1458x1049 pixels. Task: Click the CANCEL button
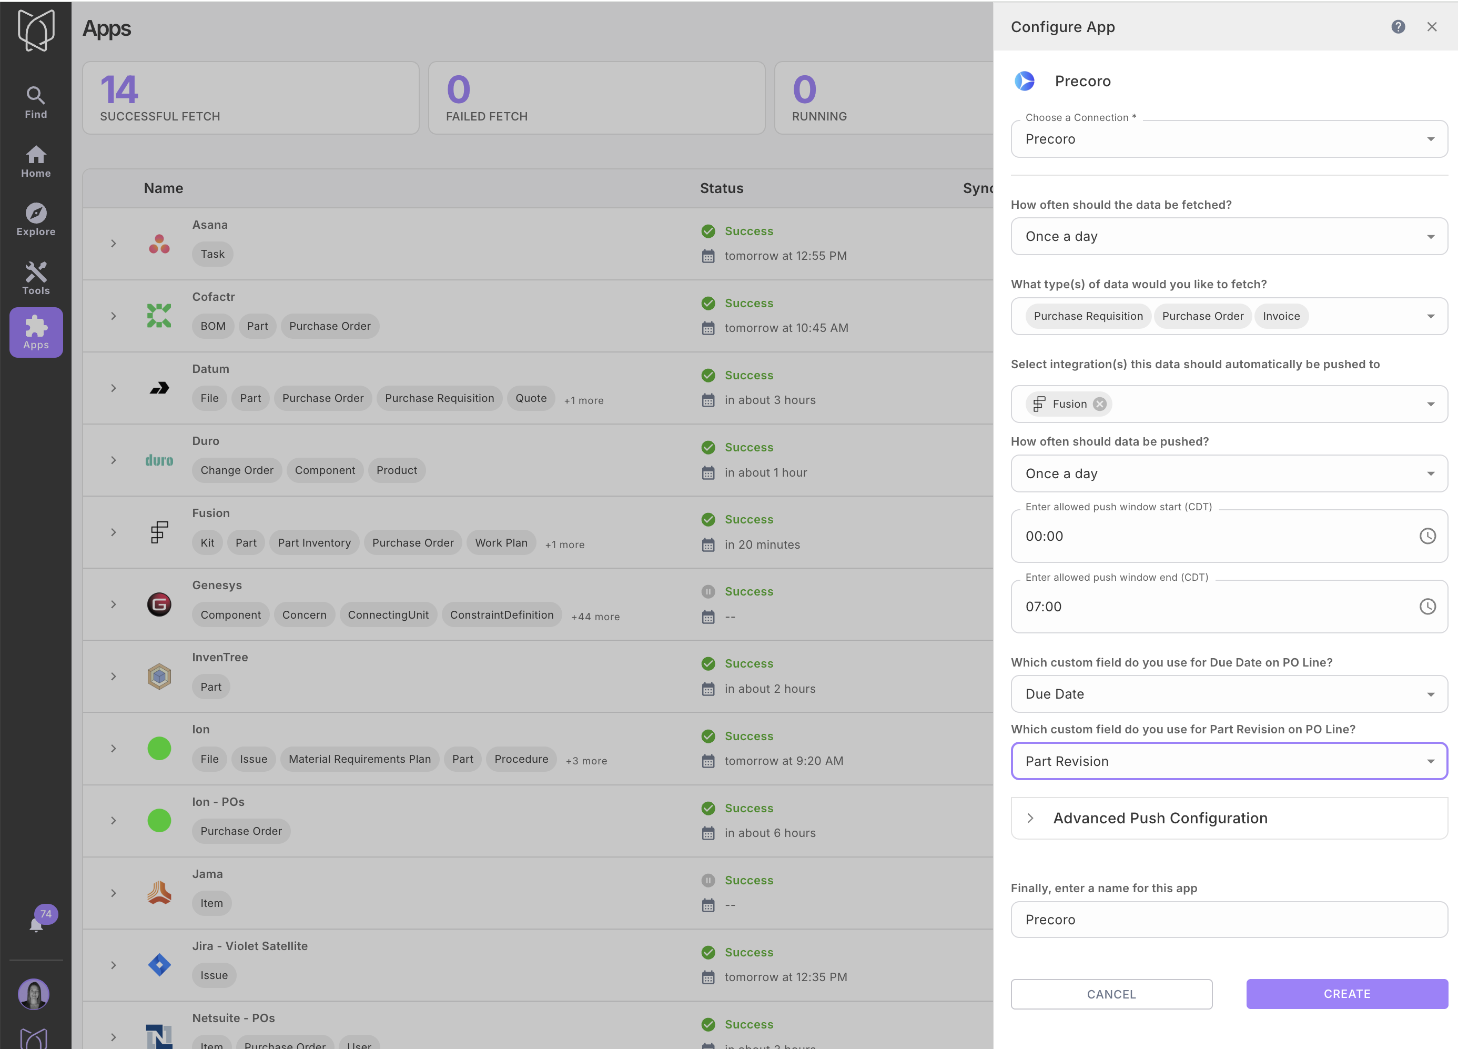point(1111,994)
